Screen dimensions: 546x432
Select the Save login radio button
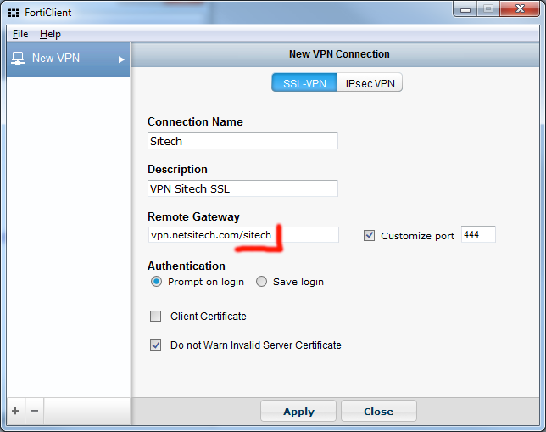[x=262, y=282]
